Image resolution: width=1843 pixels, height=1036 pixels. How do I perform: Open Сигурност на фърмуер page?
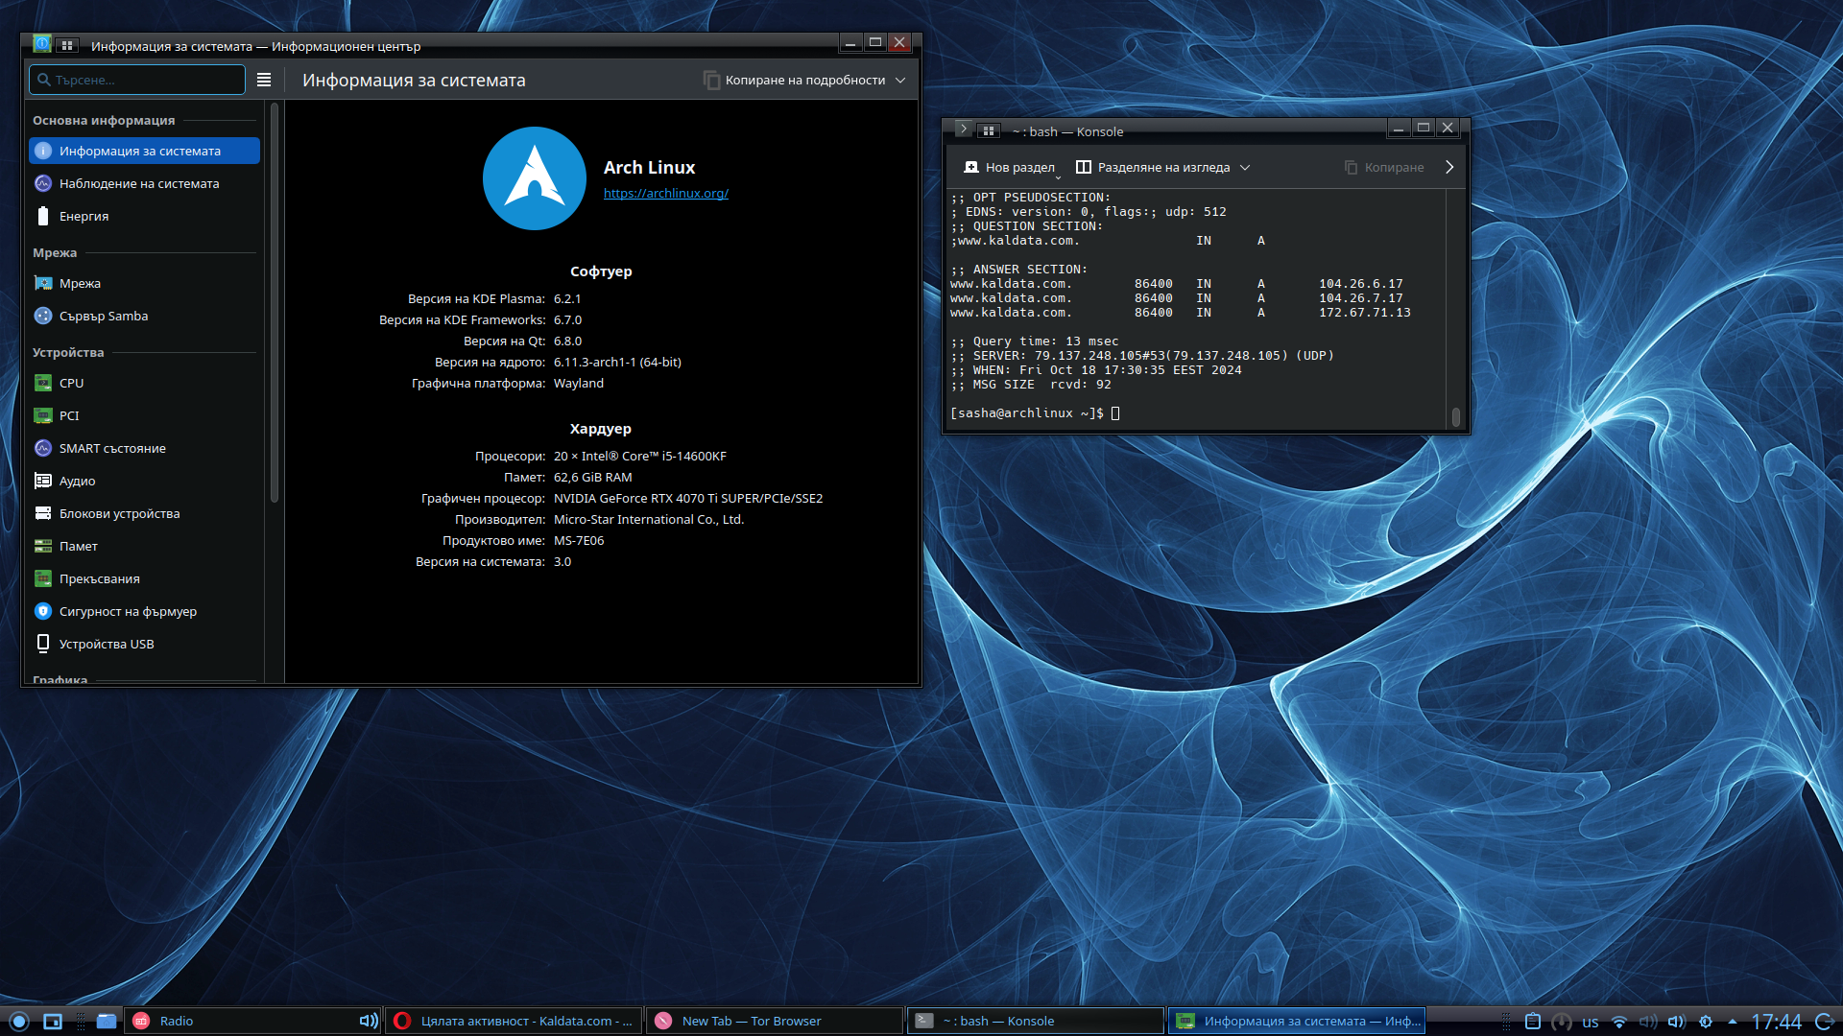pos(144,611)
